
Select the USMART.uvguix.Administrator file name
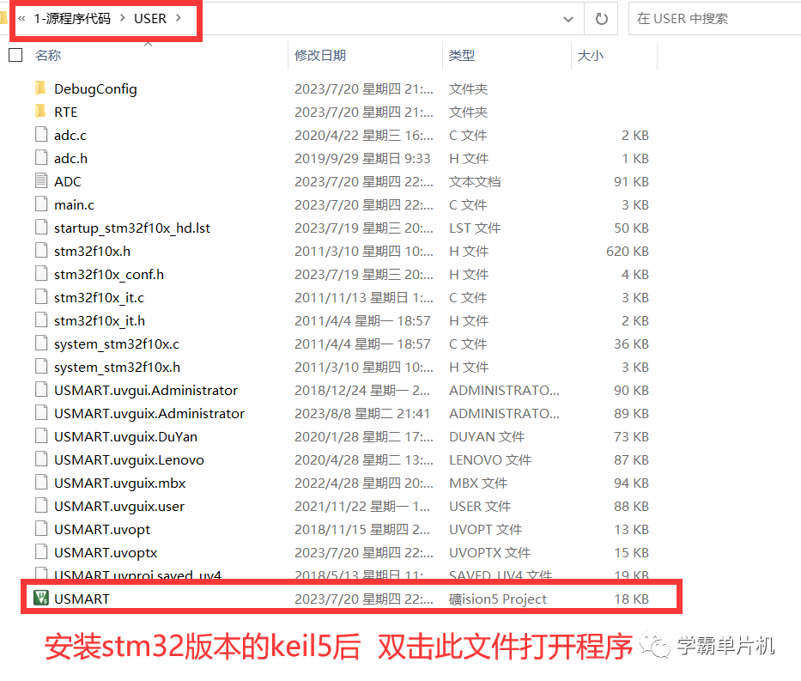(149, 413)
